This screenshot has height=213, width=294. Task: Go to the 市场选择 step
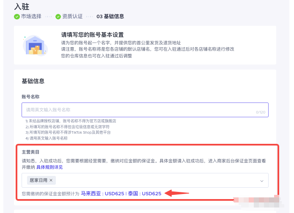coord(31,16)
